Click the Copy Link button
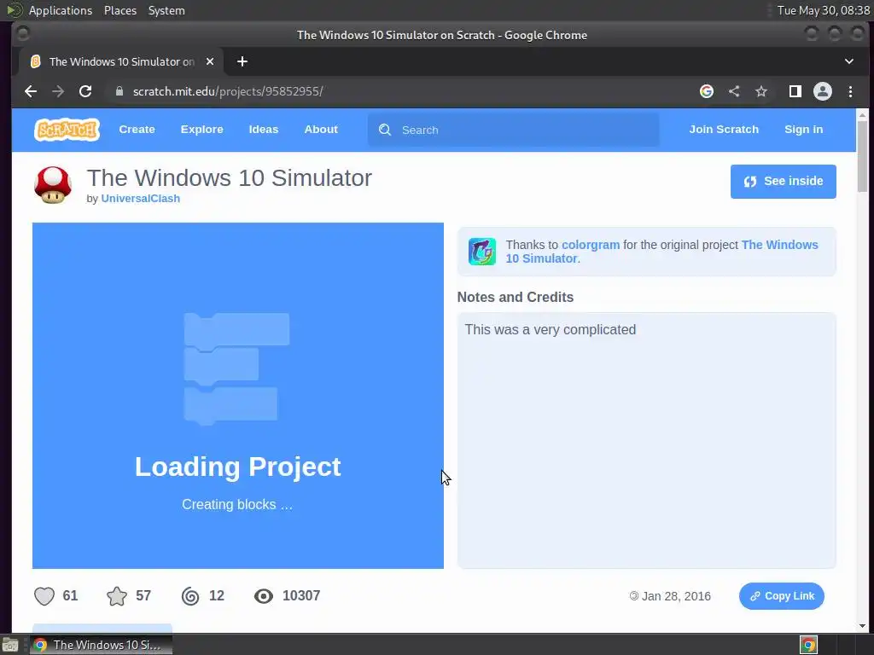This screenshot has height=655, width=874. 782,596
